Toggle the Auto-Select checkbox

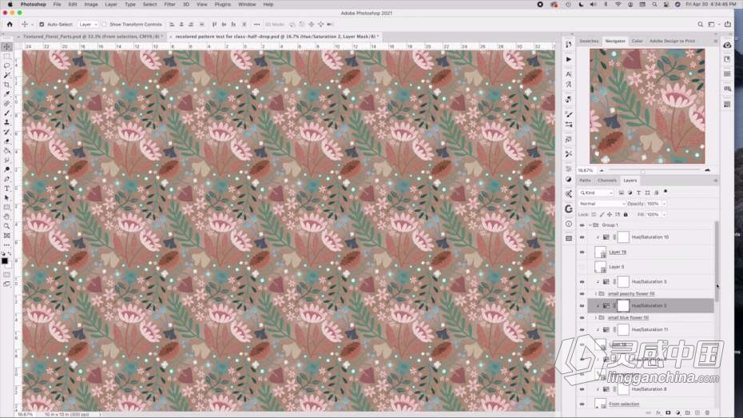coord(42,24)
